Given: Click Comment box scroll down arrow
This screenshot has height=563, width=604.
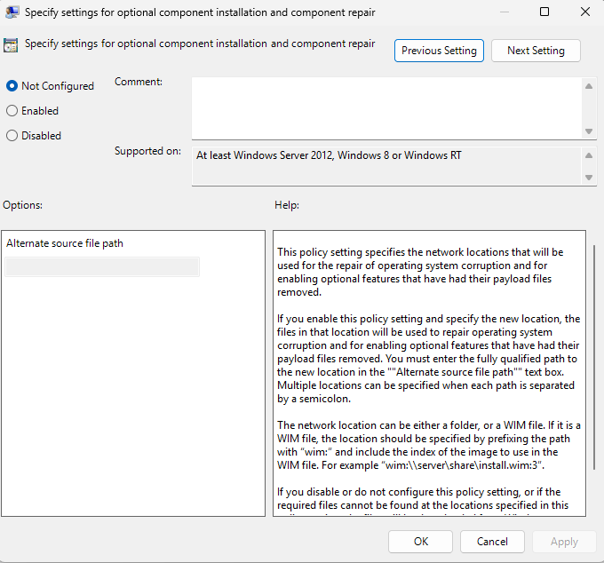Looking at the screenshot, I should click(589, 131).
